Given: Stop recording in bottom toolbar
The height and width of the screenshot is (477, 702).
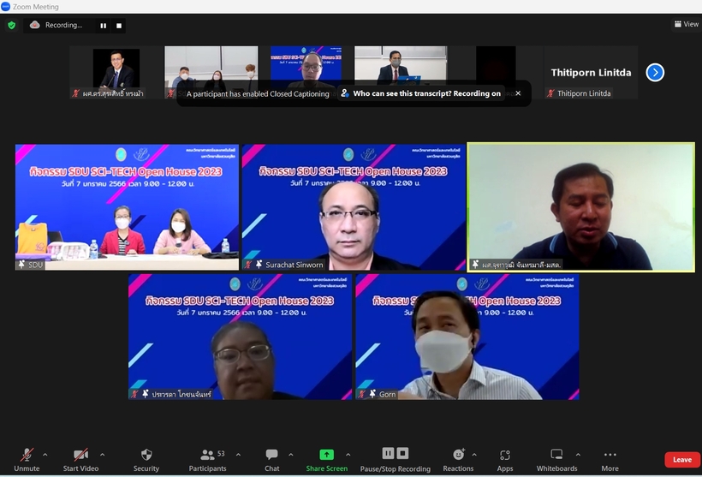Looking at the screenshot, I should click(x=402, y=453).
